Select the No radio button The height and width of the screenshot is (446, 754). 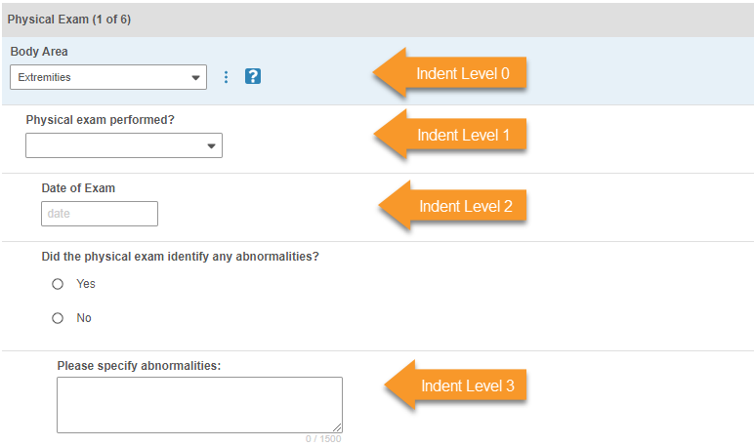click(58, 318)
